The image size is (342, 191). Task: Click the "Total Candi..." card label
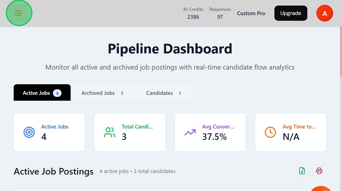click(137, 127)
